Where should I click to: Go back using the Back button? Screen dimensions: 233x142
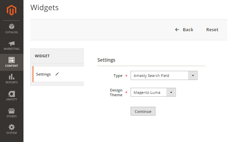click(x=184, y=30)
